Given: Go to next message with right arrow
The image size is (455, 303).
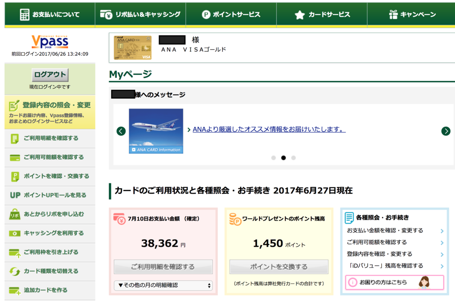Looking at the screenshot, I should click(446, 131).
